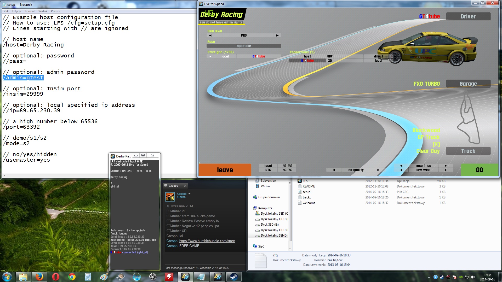Click the Steam chat message input field

tap(205, 259)
